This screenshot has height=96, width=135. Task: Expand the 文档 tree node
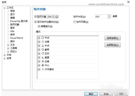coord(5,55)
